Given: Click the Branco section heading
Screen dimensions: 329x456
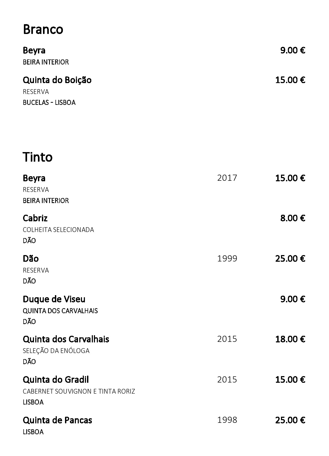Looking at the screenshot, I should 43,29.
